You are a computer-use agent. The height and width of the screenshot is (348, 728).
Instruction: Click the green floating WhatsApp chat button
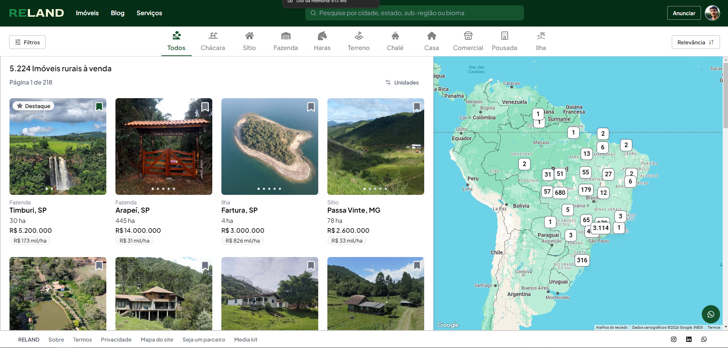(711, 314)
